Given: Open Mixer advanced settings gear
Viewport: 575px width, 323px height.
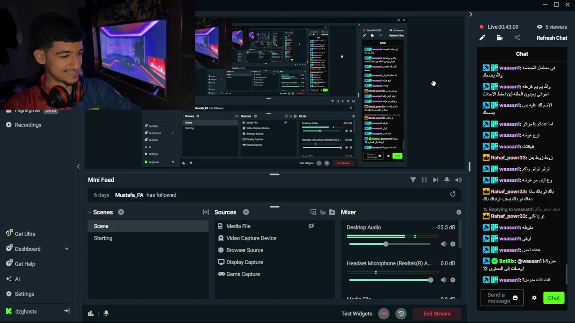Looking at the screenshot, I should (459, 212).
